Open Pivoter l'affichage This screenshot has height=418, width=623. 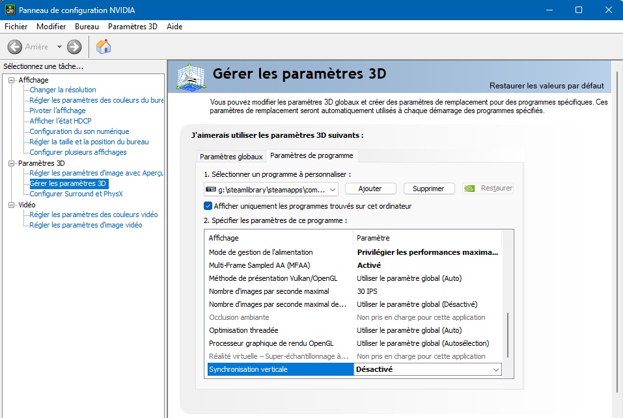(x=57, y=111)
